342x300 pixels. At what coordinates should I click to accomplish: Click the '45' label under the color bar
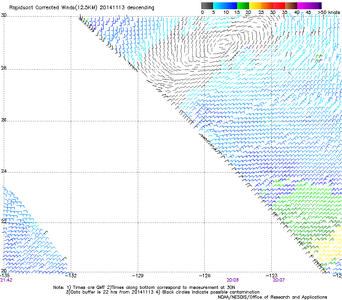[308, 12]
